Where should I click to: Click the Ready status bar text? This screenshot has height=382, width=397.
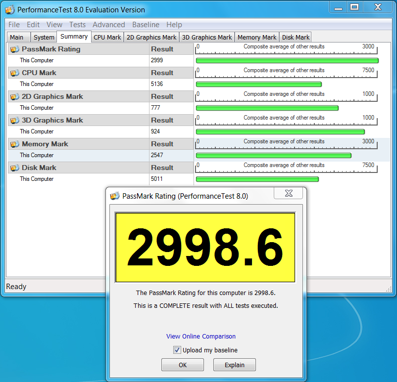point(16,287)
